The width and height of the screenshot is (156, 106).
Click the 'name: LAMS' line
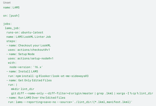(x=11, y=7)
